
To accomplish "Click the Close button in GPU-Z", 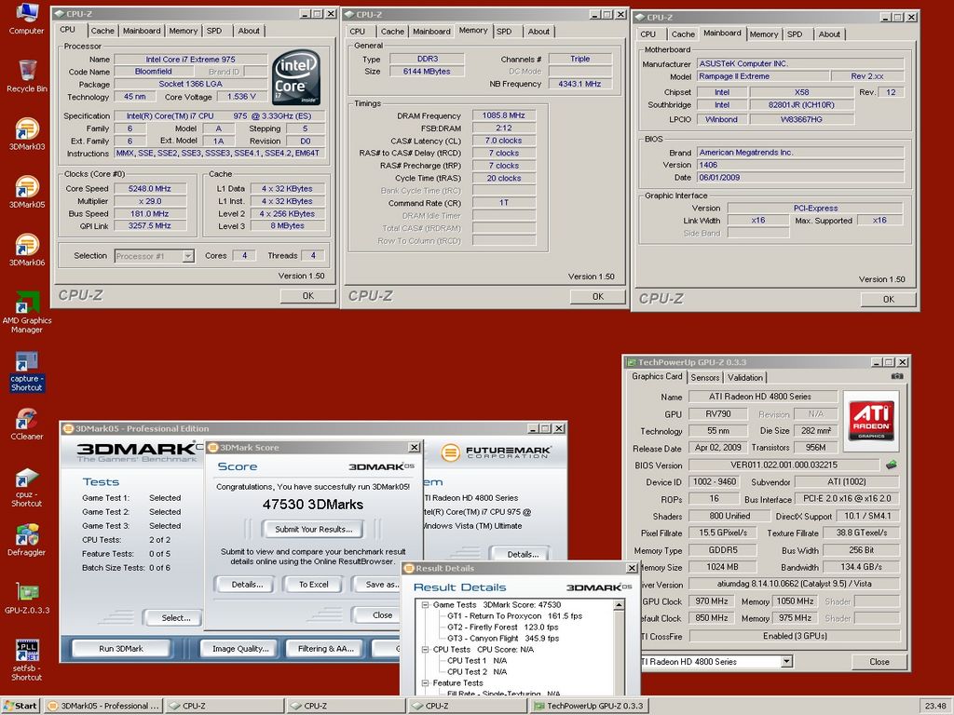I will pos(879,662).
